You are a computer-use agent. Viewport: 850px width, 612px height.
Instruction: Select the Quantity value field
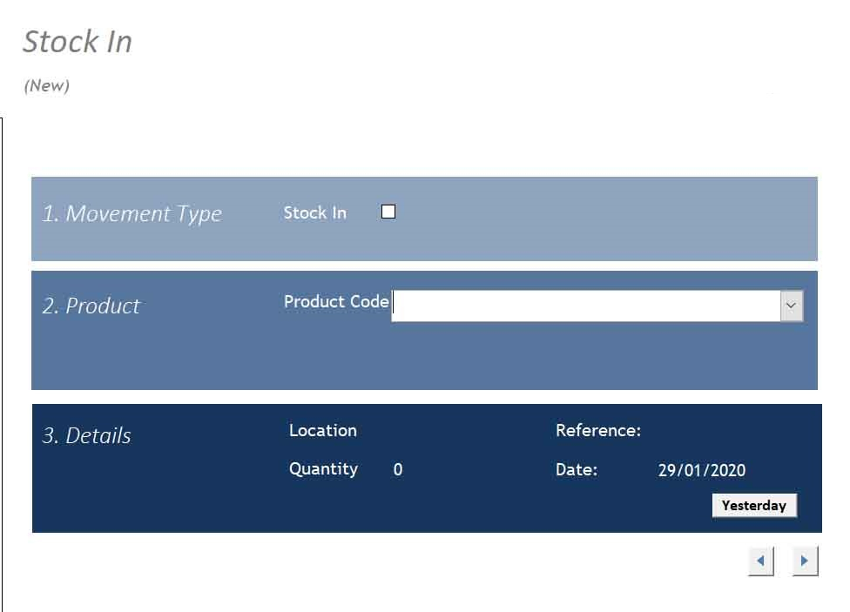(398, 469)
